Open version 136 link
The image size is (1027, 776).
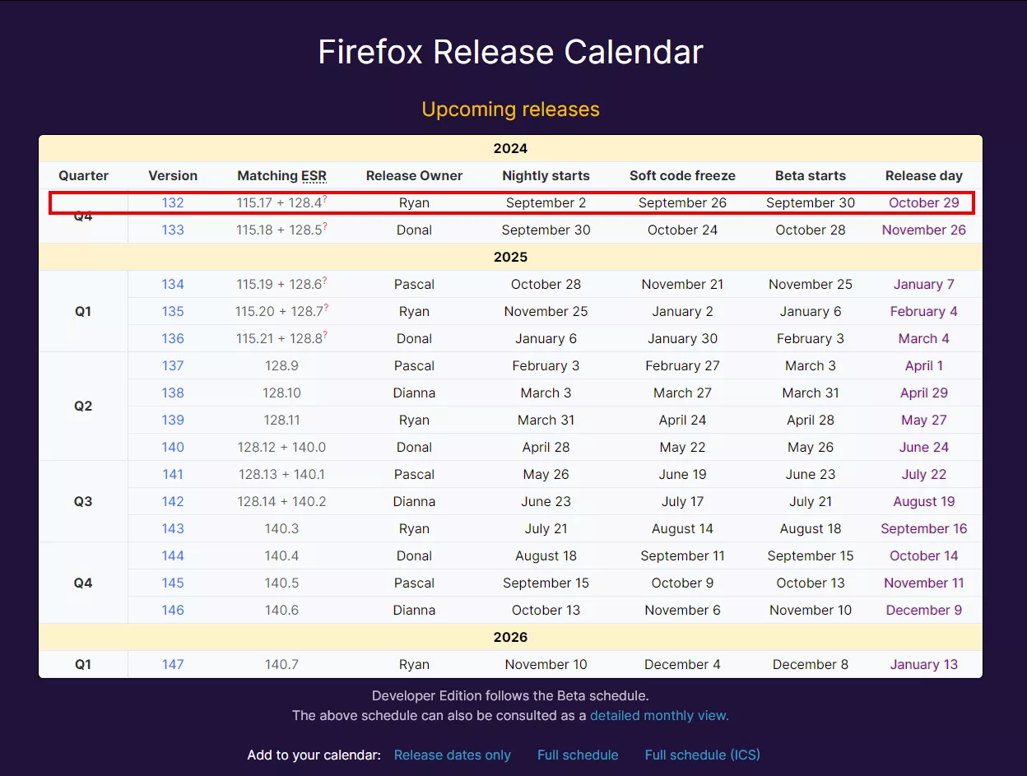[173, 338]
